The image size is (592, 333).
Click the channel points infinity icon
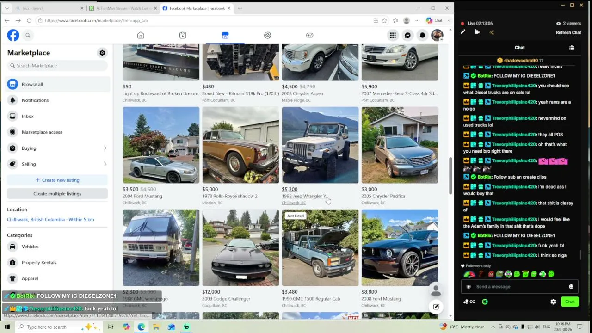point(472,302)
